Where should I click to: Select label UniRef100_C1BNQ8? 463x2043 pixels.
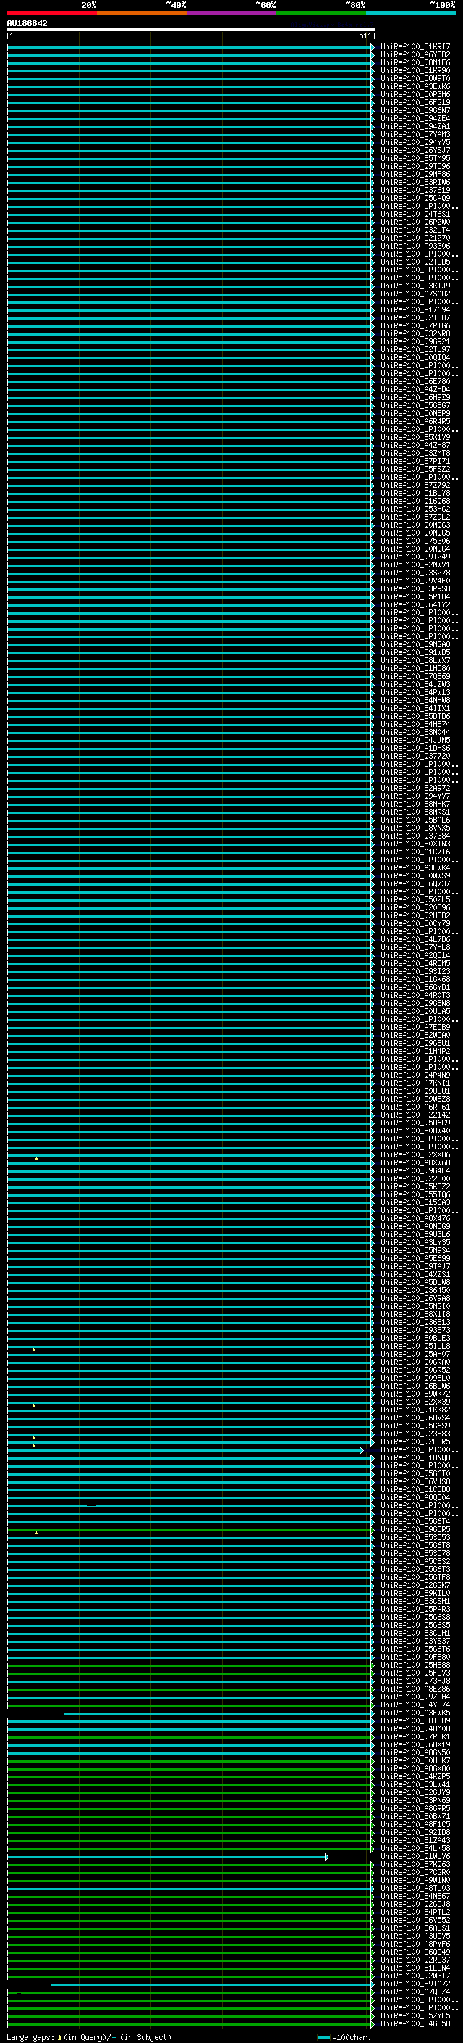coord(415,1457)
